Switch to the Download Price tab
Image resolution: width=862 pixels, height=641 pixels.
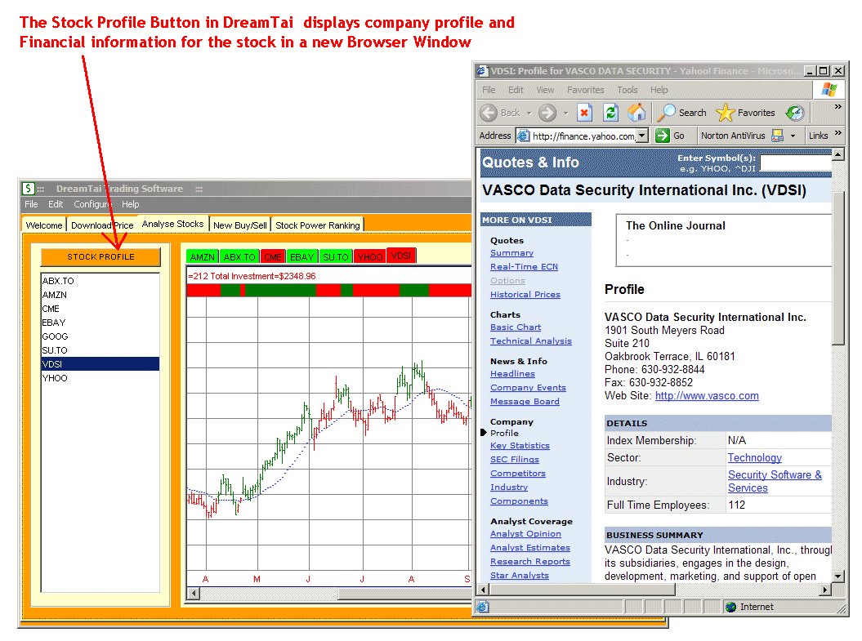pos(102,225)
